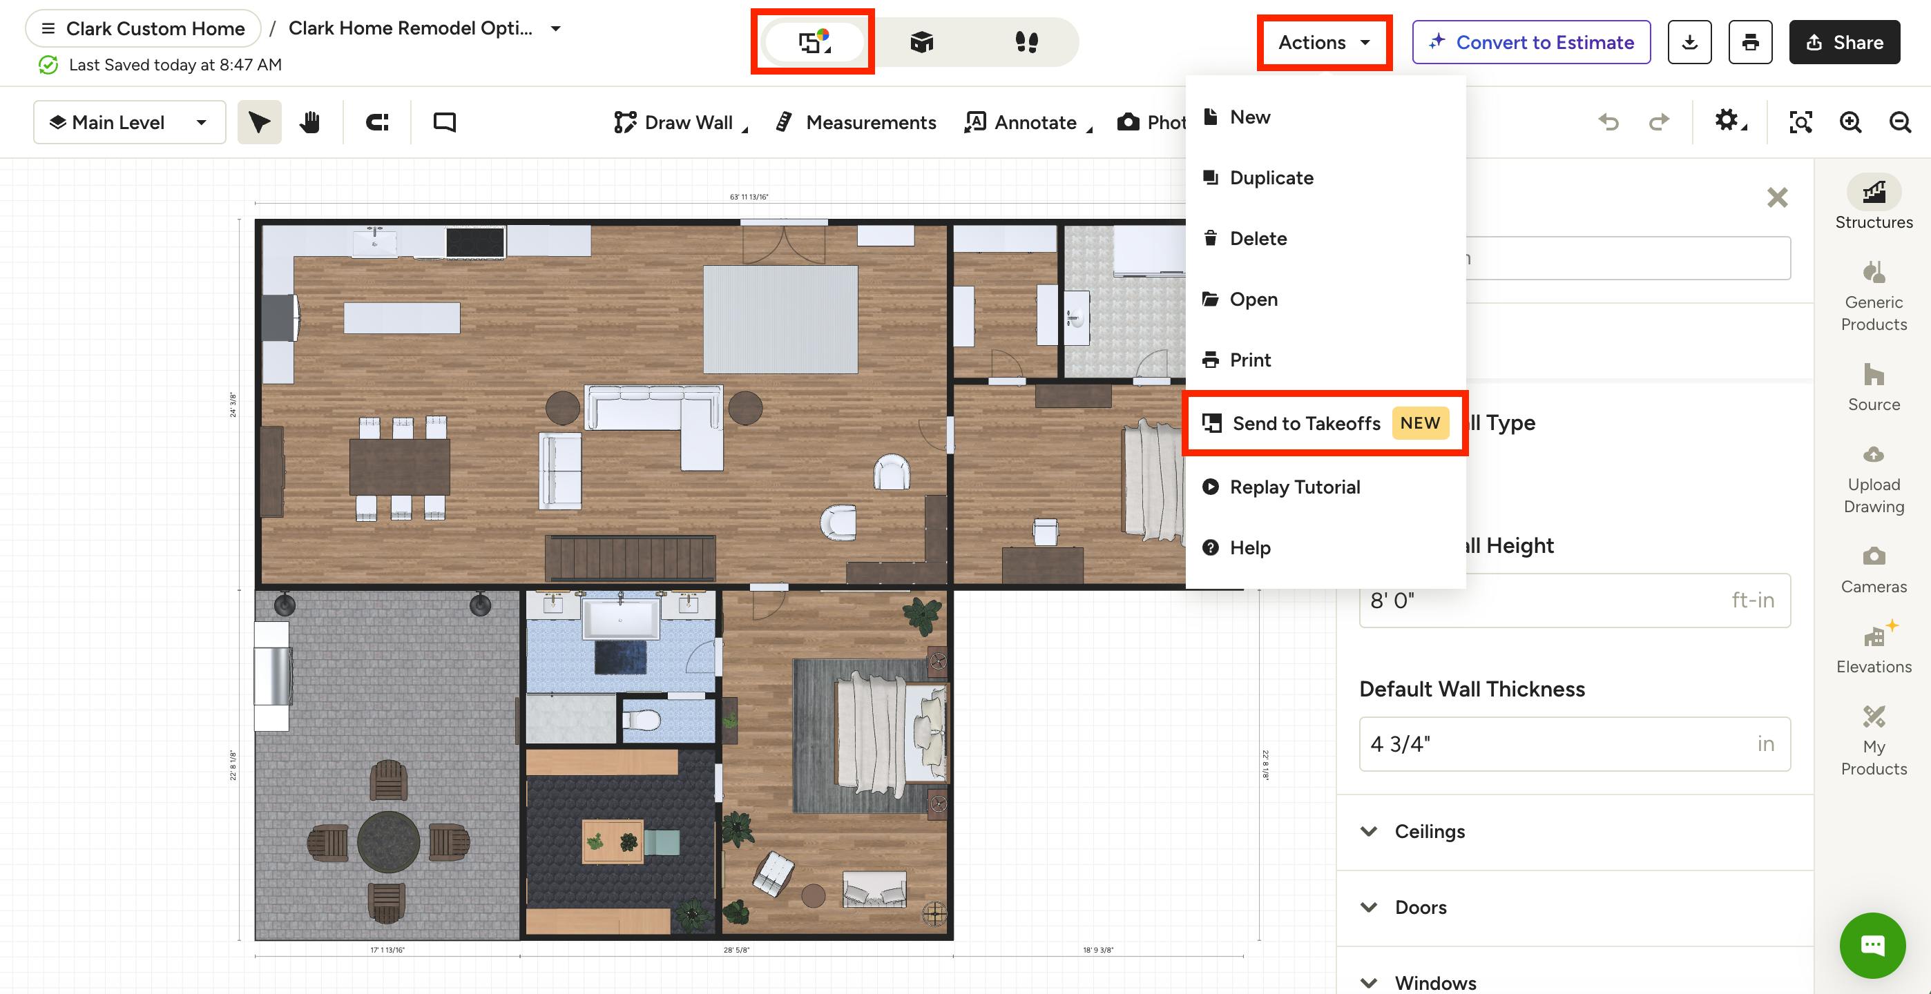This screenshot has width=1931, height=994.
Task: Select the kitchen island counter
Action: tap(402, 318)
